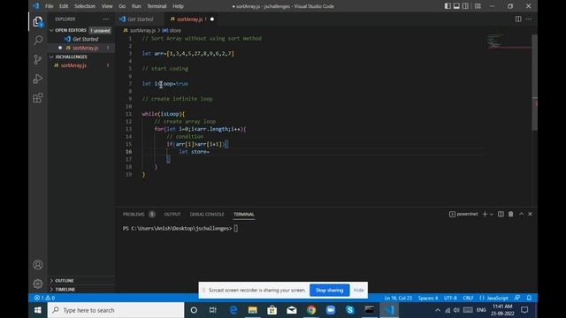This screenshot has width=566, height=318.
Task: Open the Help menu
Action: pyautogui.click(x=178, y=6)
